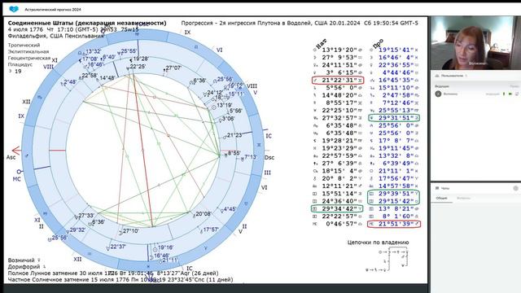
Task: Collapse the Чаты panel header
Action: [475, 188]
